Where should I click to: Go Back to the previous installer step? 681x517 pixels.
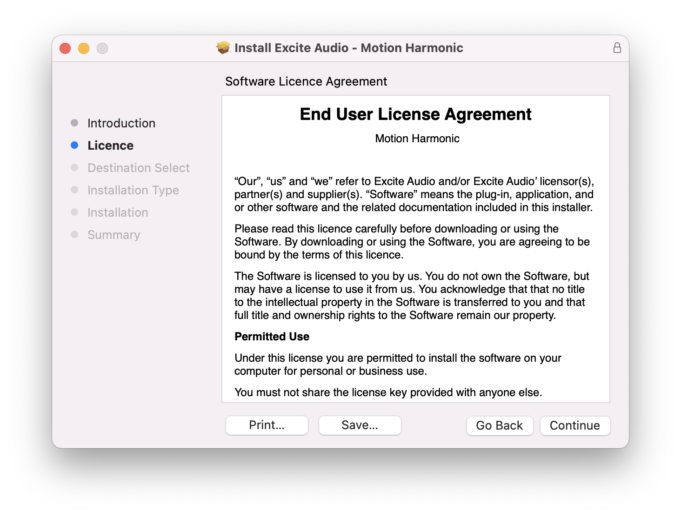(500, 426)
